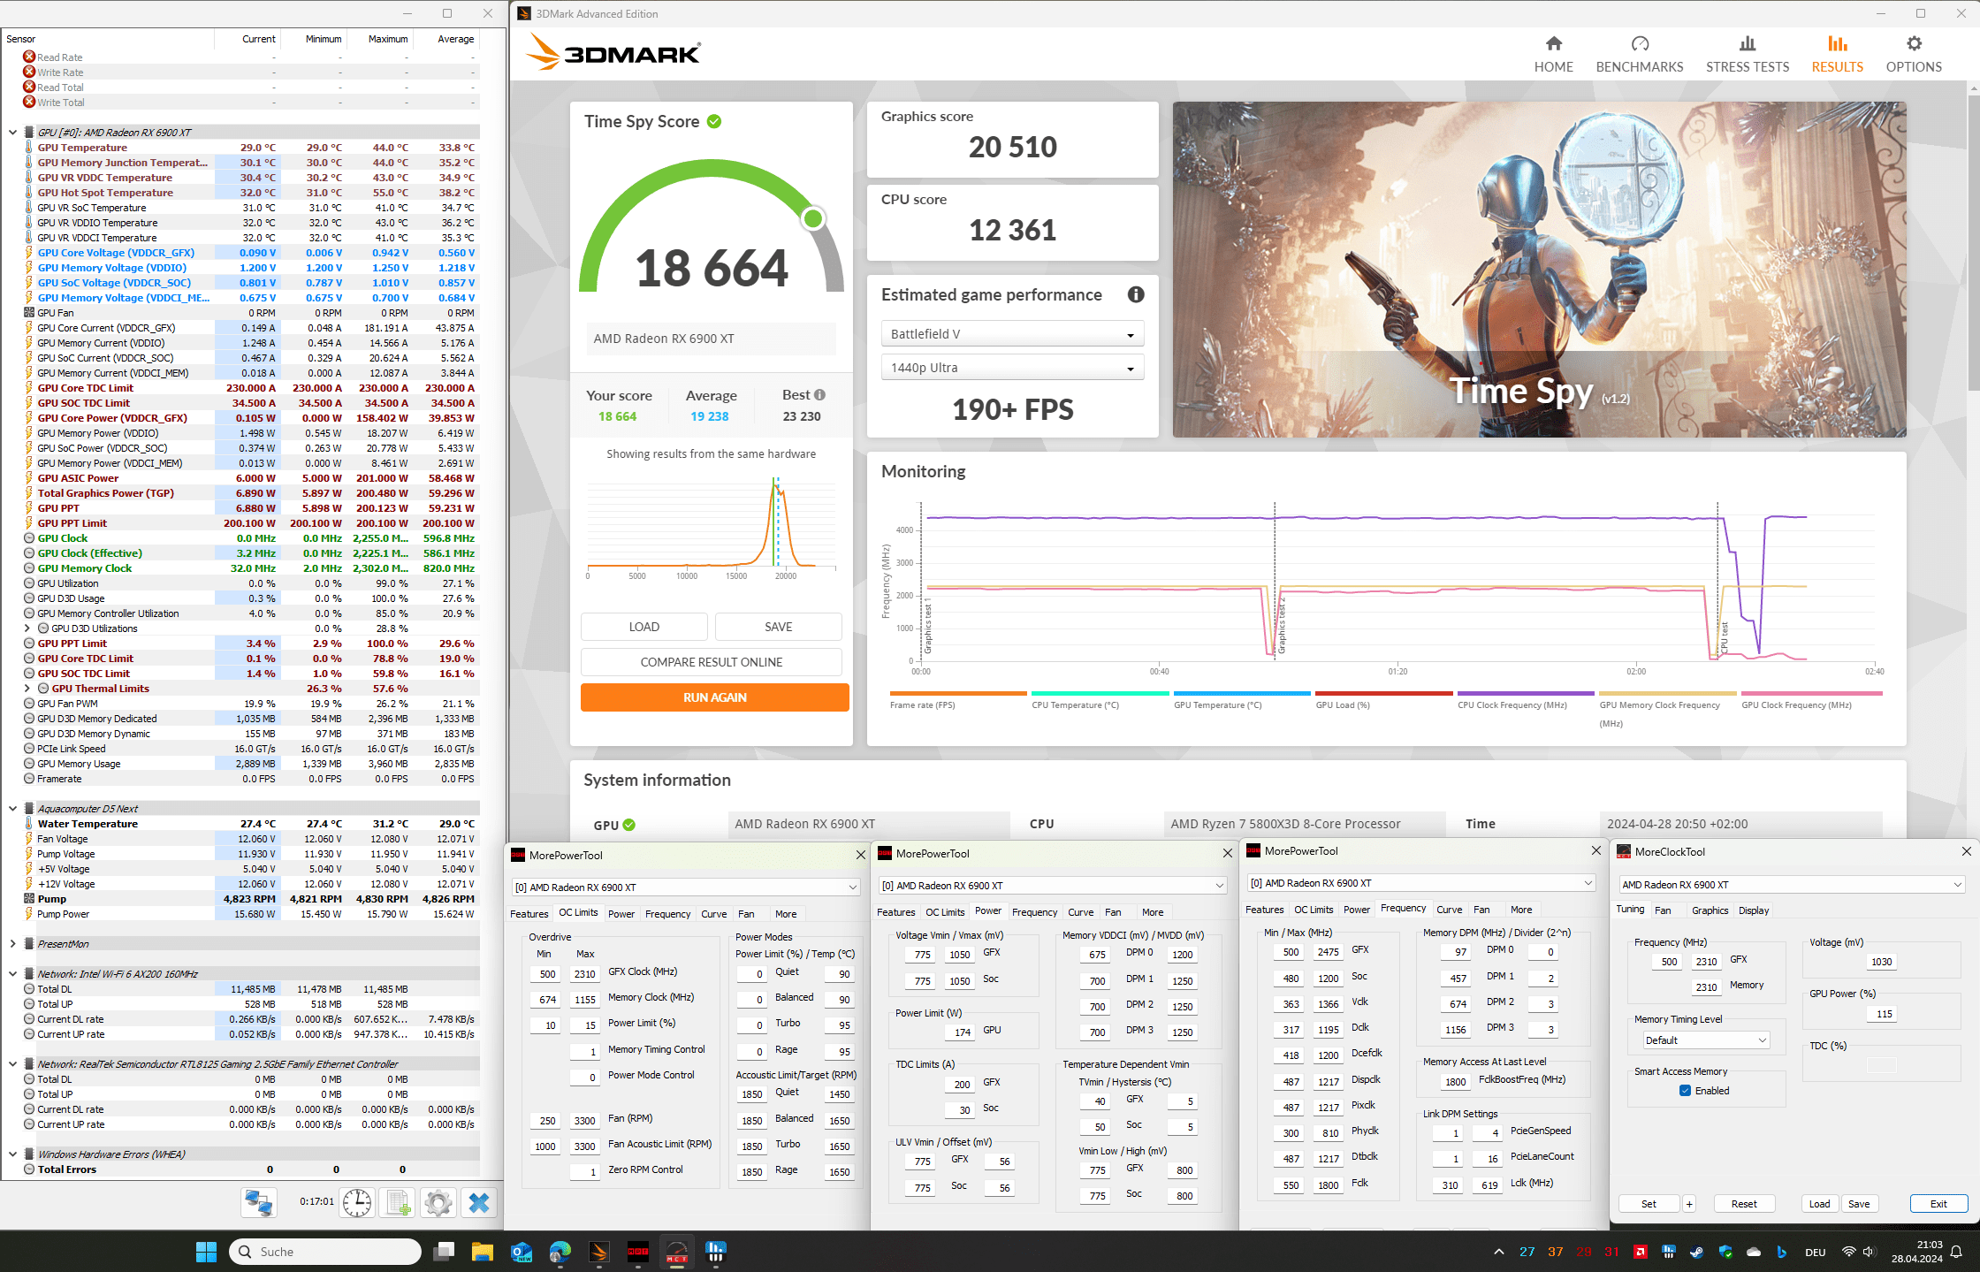This screenshot has width=1980, height=1272.
Task: Select More tab in leftmost MorePowerTool window
Action: click(x=786, y=914)
